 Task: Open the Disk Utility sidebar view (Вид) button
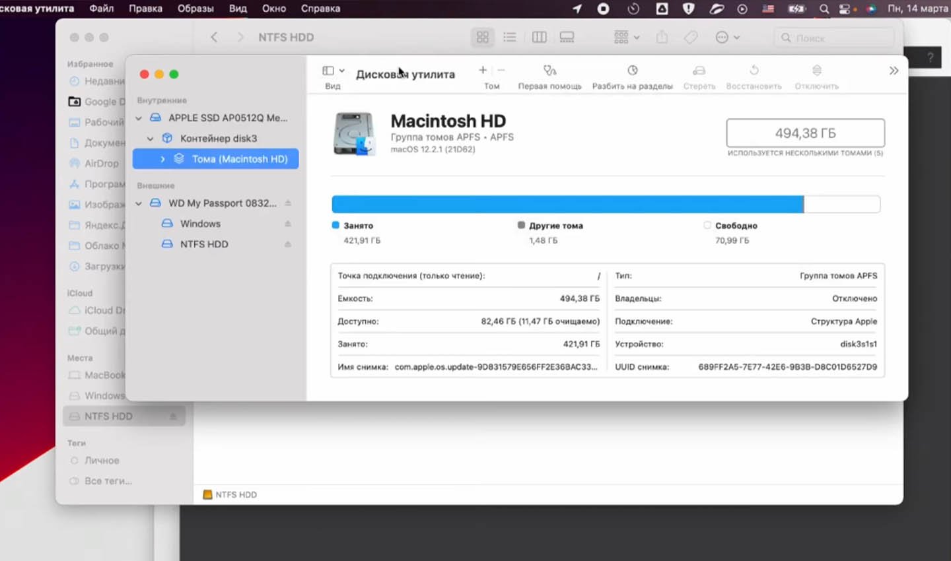pyautogui.click(x=333, y=71)
